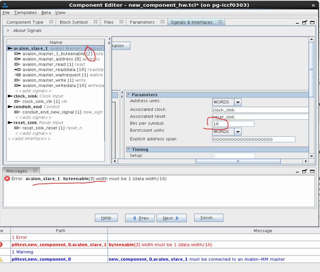
Task: Click the red error icon in Messages
Action: pyautogui.click(x=7, y=179)
